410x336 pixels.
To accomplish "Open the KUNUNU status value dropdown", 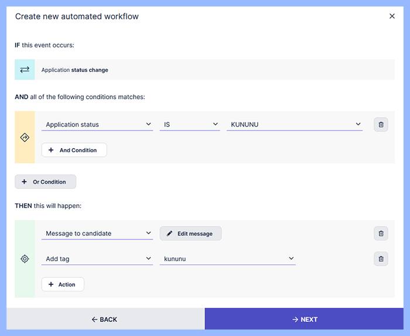I will (295, 125).
